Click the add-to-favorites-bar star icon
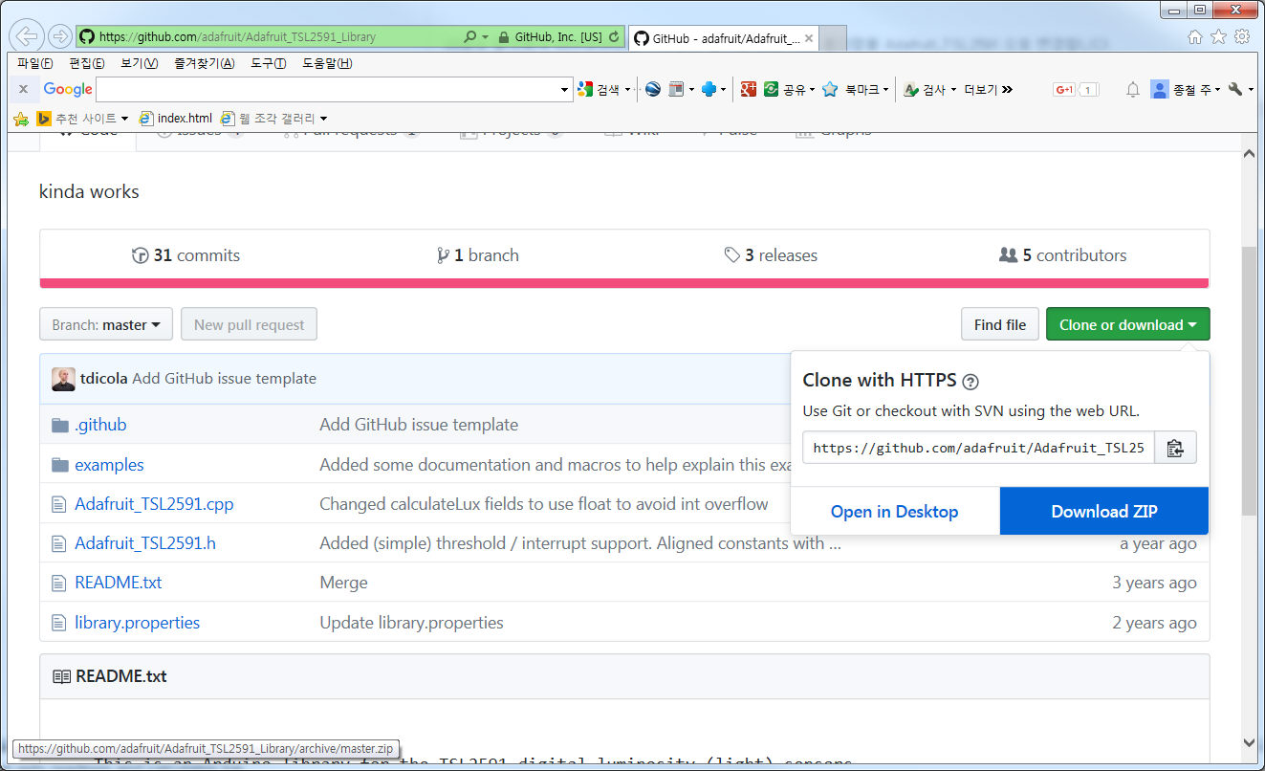Screen dimensions: 1265x771 point(21,119)
